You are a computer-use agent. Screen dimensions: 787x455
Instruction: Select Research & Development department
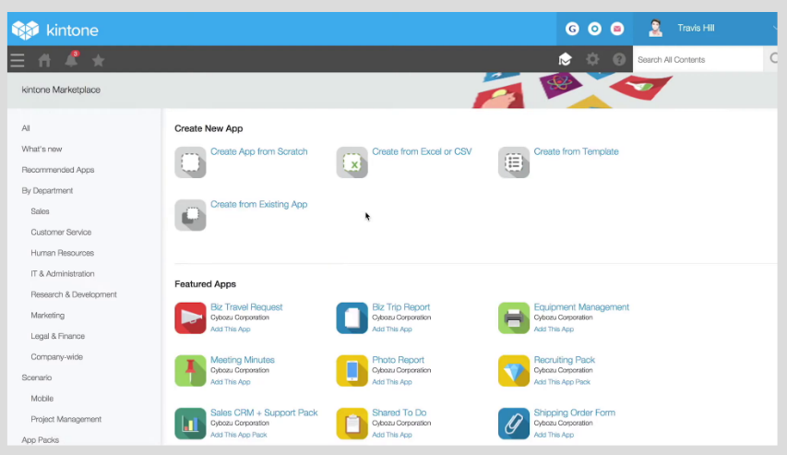pyautogui.click(x=74, y=294)
